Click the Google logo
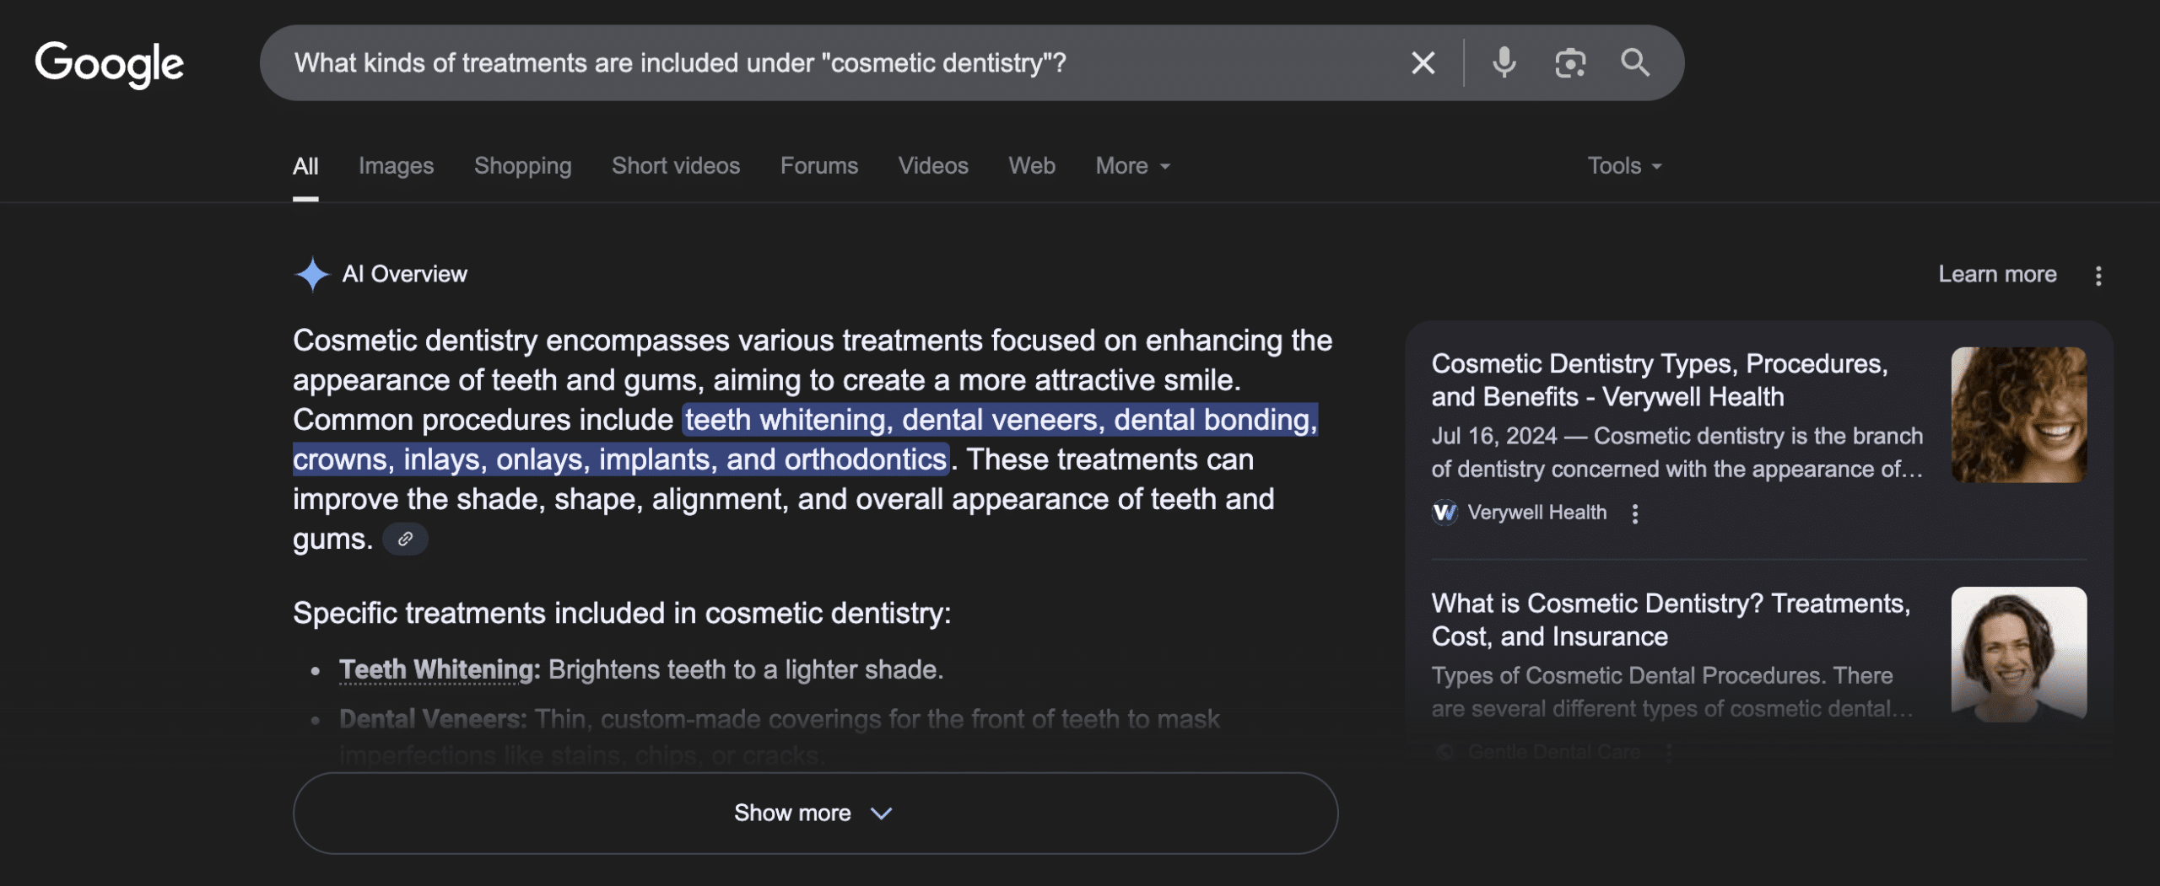The width and height of the screenshot is (2160, 886). (x=109, y=64)
